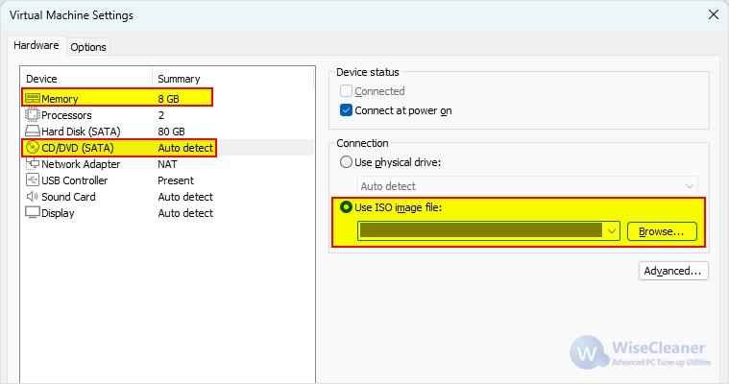Select the USB Controller row label
The image size is (729, 384).
click(x=74, y=180)
